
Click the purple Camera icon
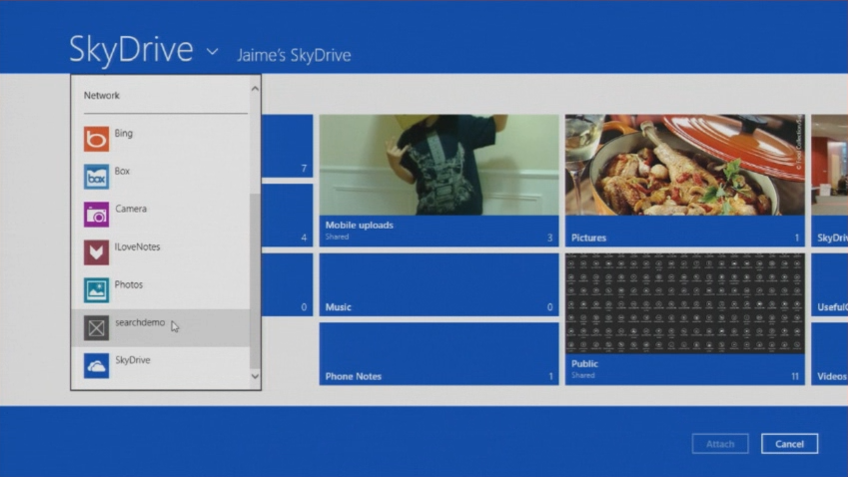point(96,215)
